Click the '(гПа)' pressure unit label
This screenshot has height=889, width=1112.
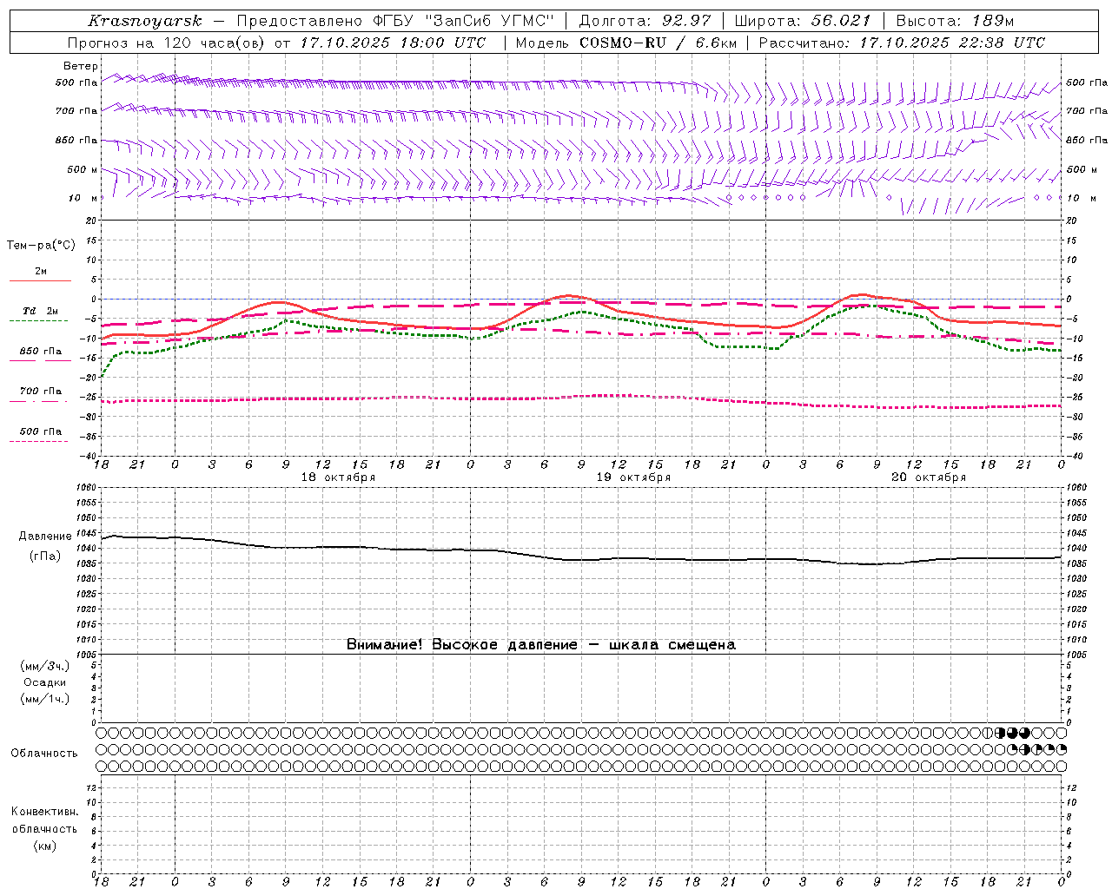(45, 556)
